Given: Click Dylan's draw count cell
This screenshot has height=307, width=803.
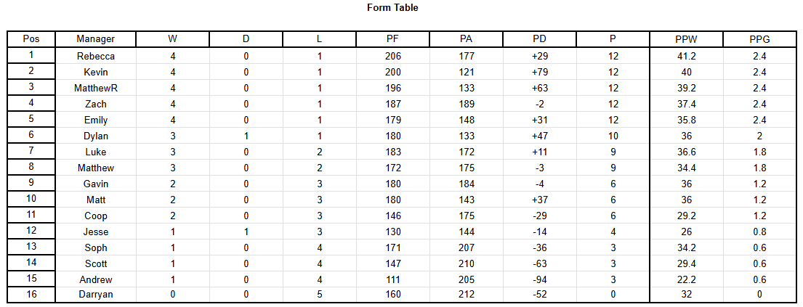Looking at the screenshot, I should tap(246, 136).
